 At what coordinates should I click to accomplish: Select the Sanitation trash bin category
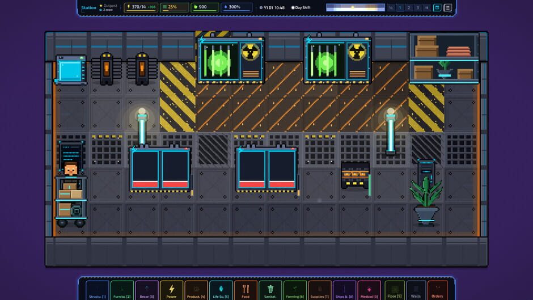pos(270,291)
